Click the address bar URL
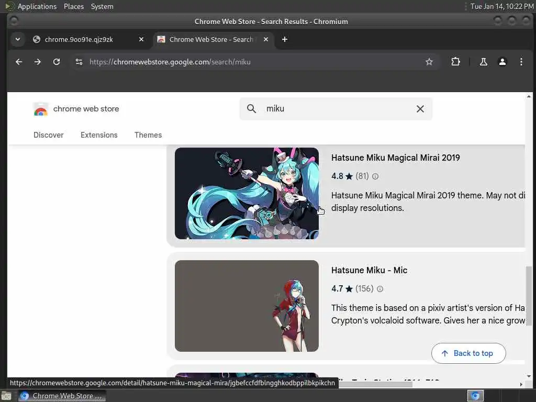Screen dimensions: 536x402 [x=170, y=62]
